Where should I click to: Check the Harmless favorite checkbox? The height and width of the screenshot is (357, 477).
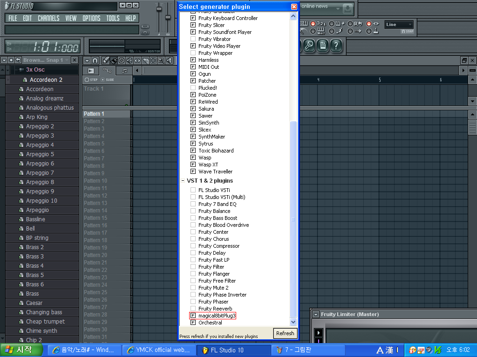(193, 60)
